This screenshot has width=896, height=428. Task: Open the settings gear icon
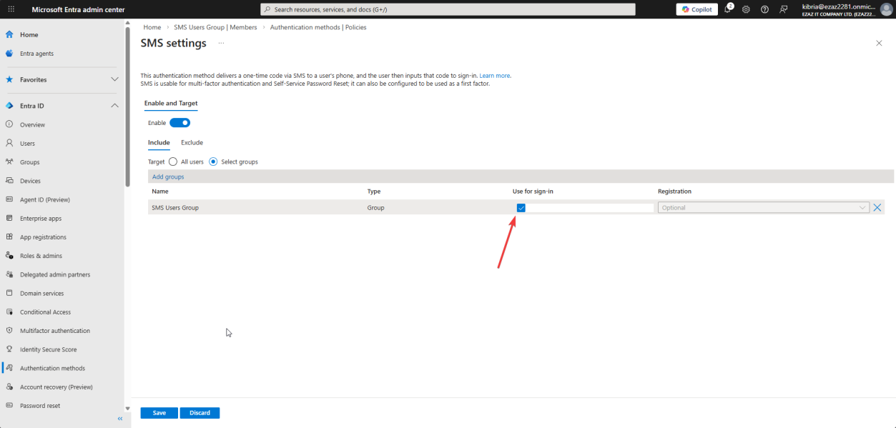pos(746,9)
